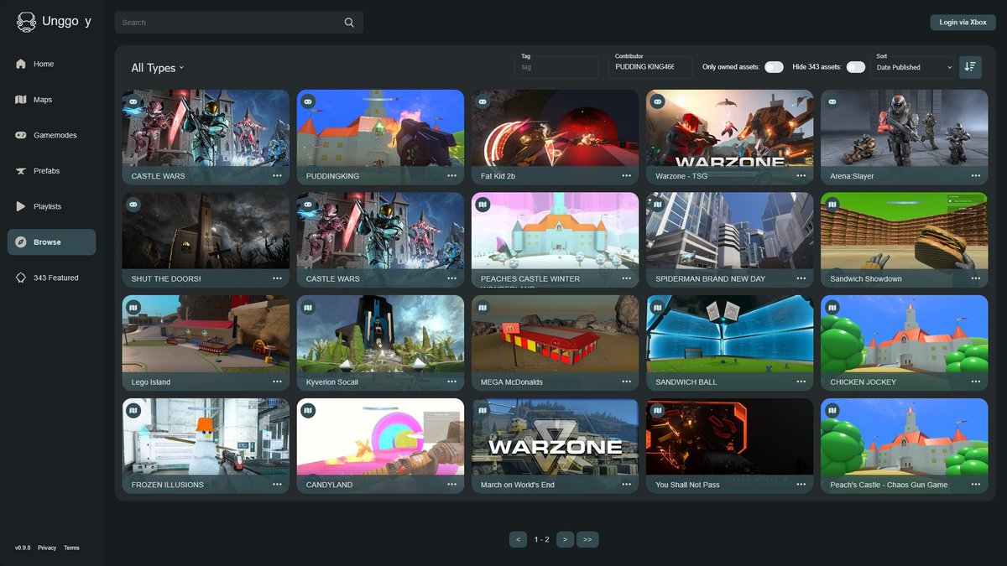This screenshot has height=566, width=1007.
Task: Open the three-dot menu on Fat Kid 2b
Action: [626, 176]
